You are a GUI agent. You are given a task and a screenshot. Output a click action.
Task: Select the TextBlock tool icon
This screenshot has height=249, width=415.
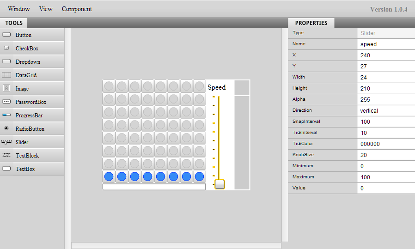(6, 155)
